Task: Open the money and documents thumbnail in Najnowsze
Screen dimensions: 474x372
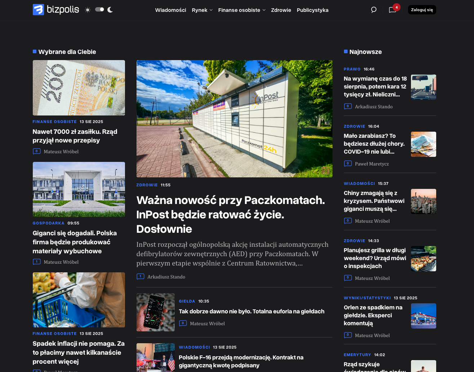Action: [x=424, y=144]
